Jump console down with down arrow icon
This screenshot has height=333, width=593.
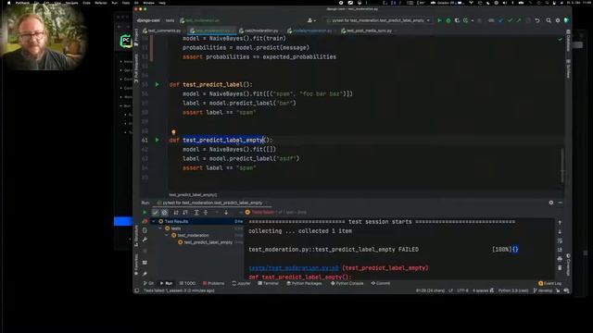(560, 231)
